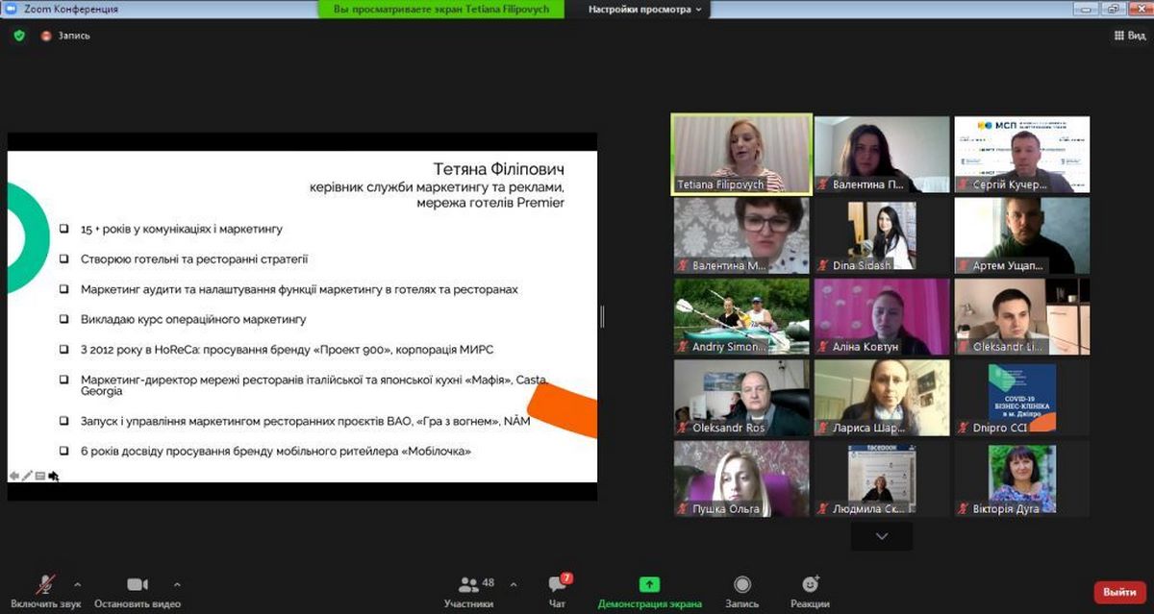The width and height of the screenshot is (1154, 614).
Task: Go to previous slide with arrow icon
Action: pos(13,476)
